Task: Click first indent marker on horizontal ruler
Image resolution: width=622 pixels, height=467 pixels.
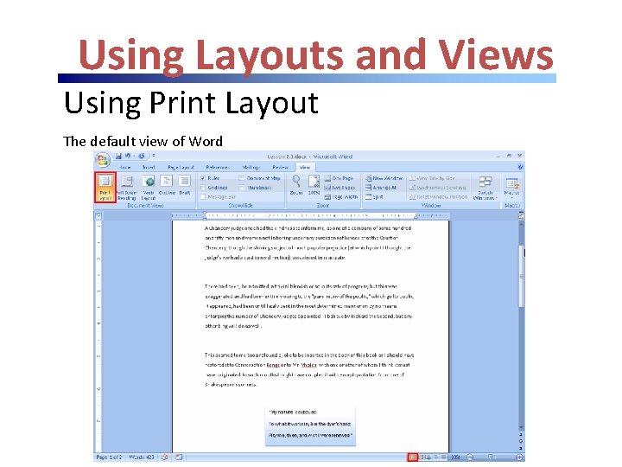Action: tap(205, 214)
